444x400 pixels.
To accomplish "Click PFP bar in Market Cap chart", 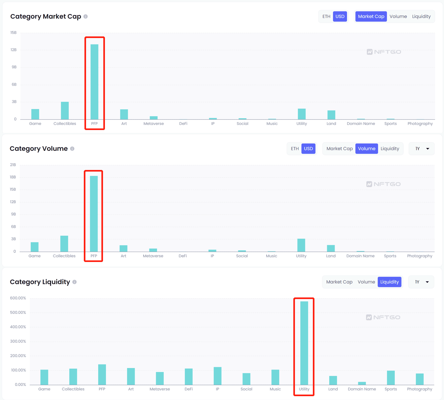I will pos(94,82).
